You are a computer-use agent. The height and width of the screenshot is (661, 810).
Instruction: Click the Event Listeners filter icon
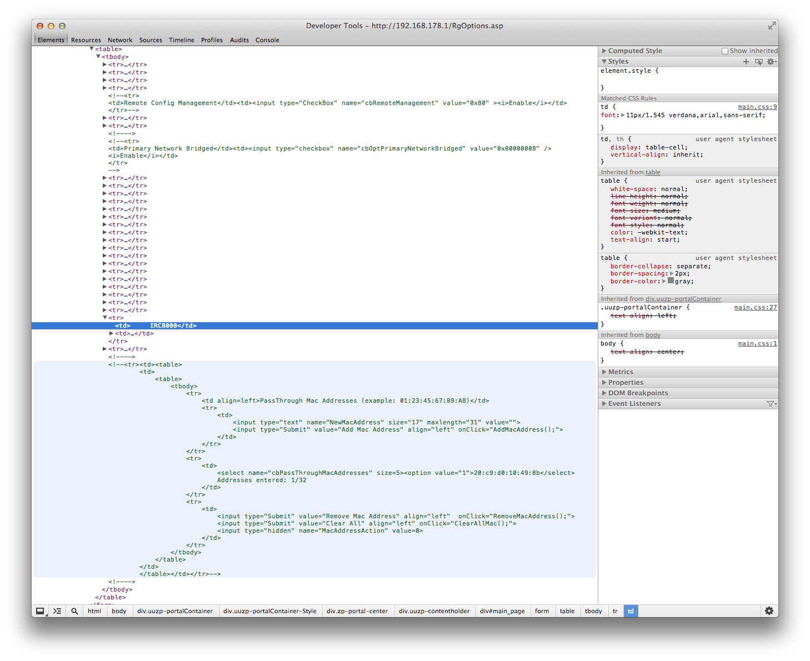pos(771,404)
